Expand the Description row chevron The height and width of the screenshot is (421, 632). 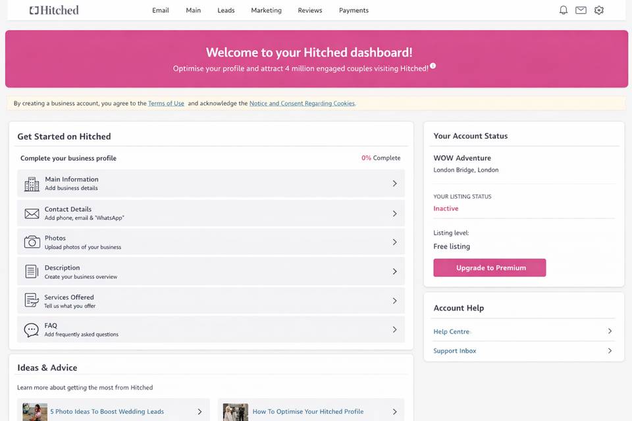pos(394,272)
